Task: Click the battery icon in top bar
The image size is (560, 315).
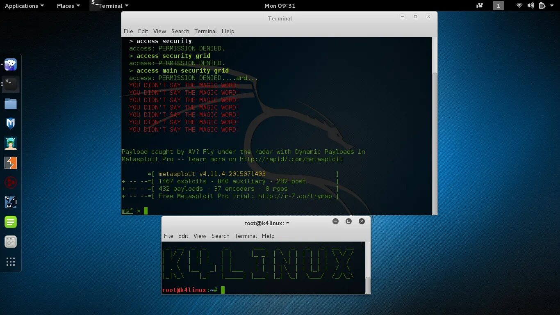Action: tap(542, 6)
